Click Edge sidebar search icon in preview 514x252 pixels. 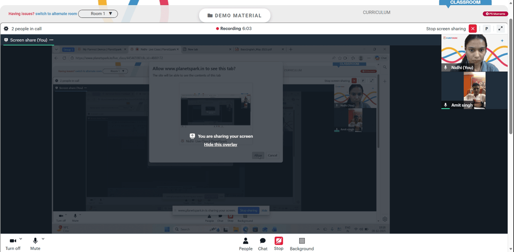coord(385,67)
